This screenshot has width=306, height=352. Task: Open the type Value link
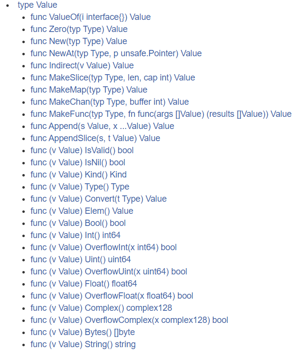pyautogui.click(x=37, y=5)
